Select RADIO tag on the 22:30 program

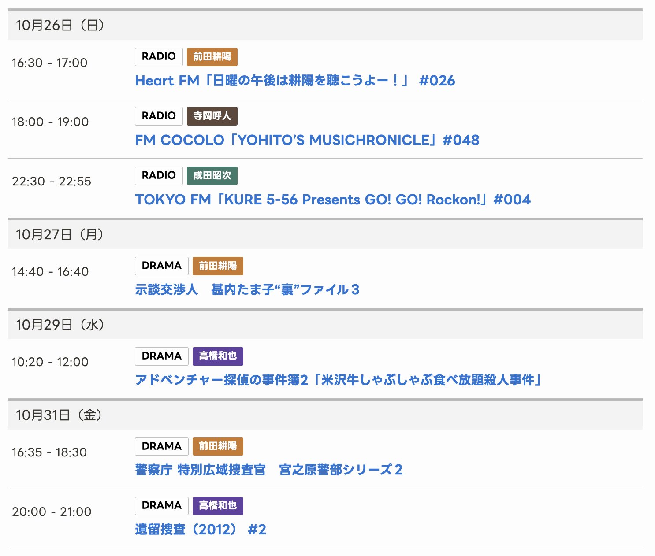[159, 176]
